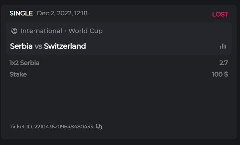This screenshot has width=240, height=145.
Task: Click the blank area below the Stake row
Action: click(x=119, y=98)
